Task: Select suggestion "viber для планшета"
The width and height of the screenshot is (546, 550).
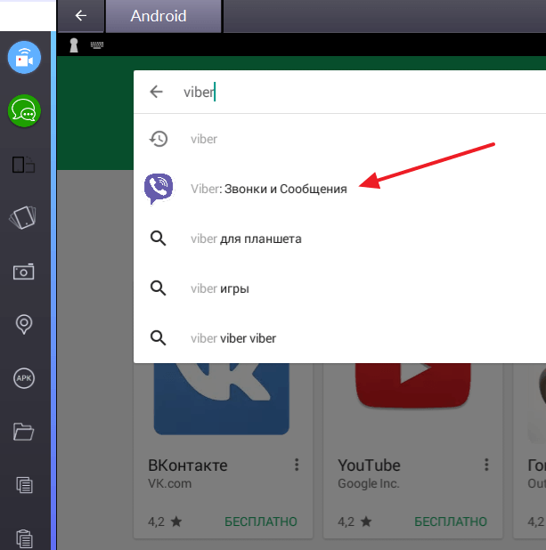Action: pyautogui.click(x=246, y=239)
